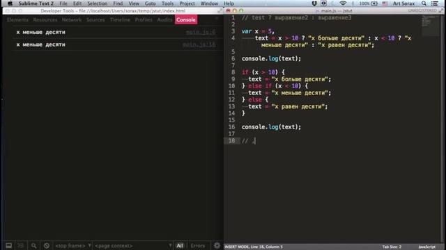Viewport: 446px width, 250px height.
Task: Click the second console message row
Action: pos(118,44)
